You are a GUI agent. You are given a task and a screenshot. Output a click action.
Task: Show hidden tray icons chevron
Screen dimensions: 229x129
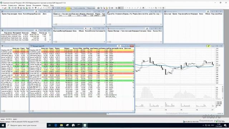(x=203, y=125)
